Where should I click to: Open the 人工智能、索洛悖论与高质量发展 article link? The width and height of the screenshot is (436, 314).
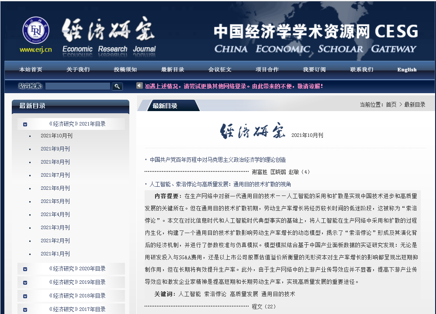[220, 184]
